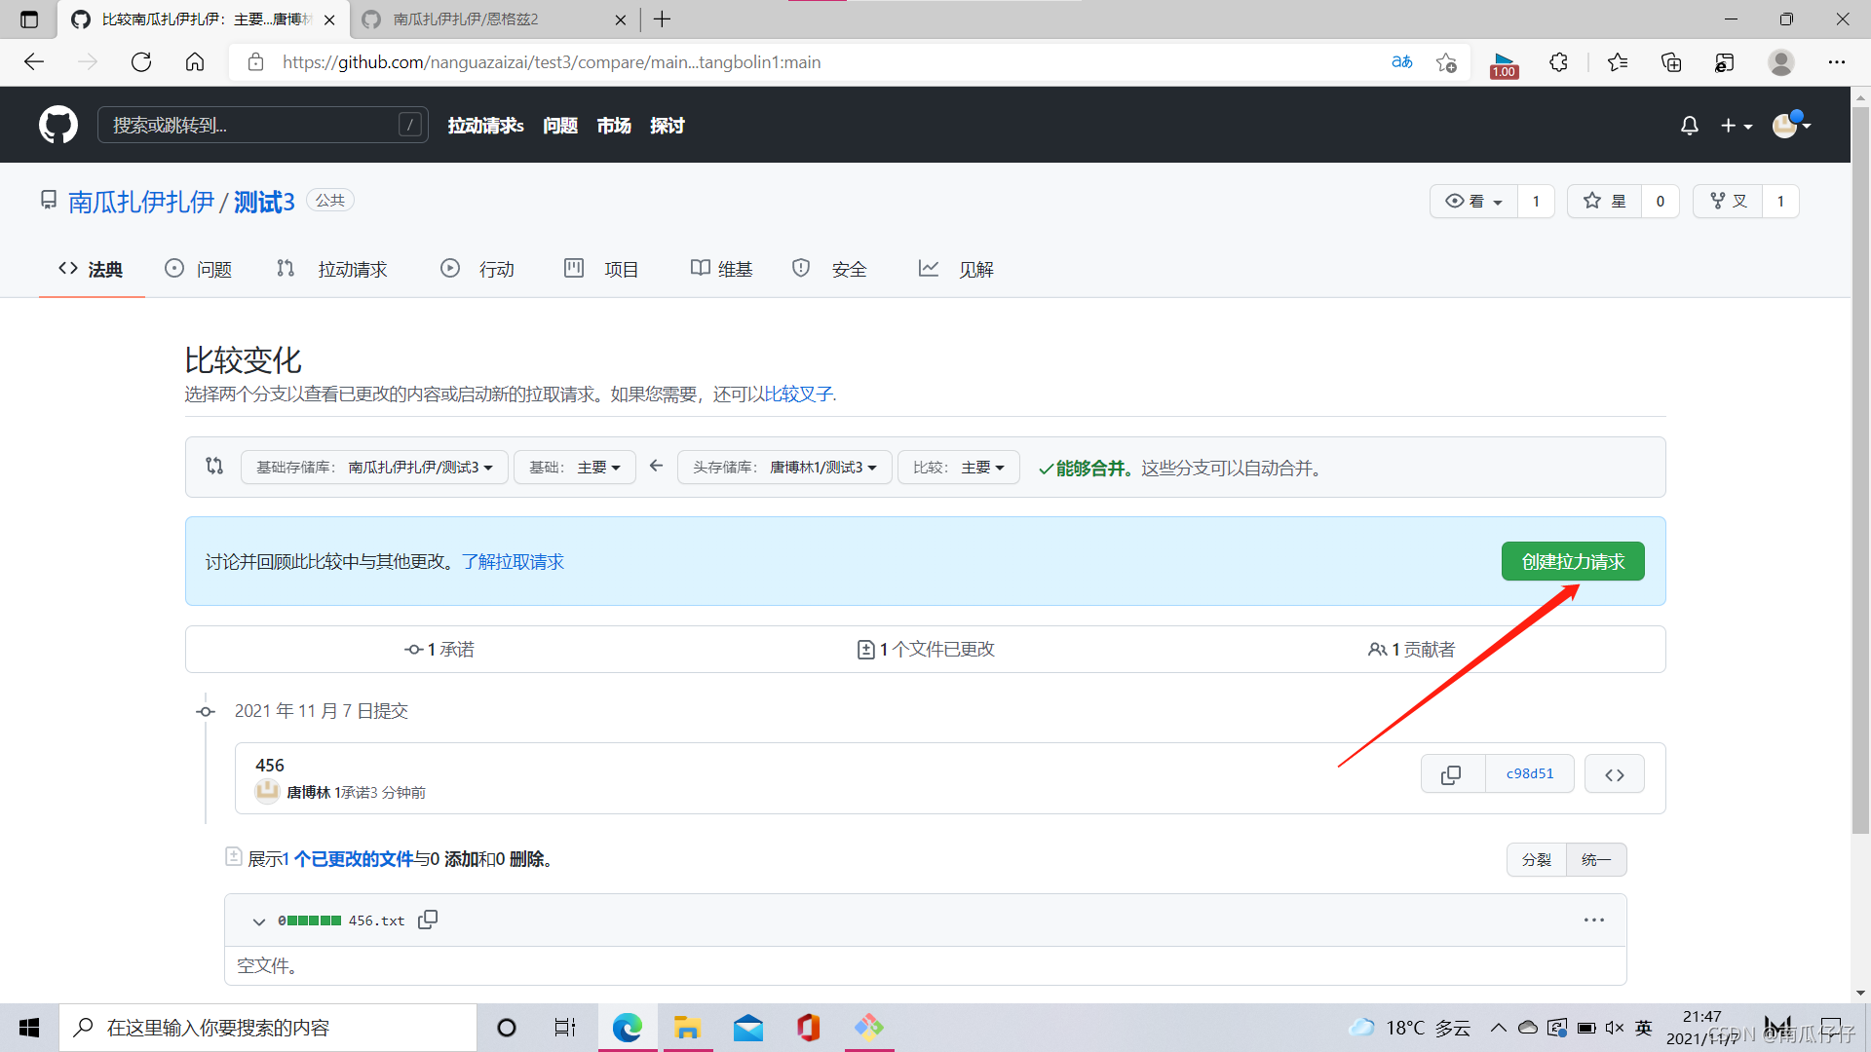
Task: Click the GitHub octocat logo
Action: tap(58, 125)
